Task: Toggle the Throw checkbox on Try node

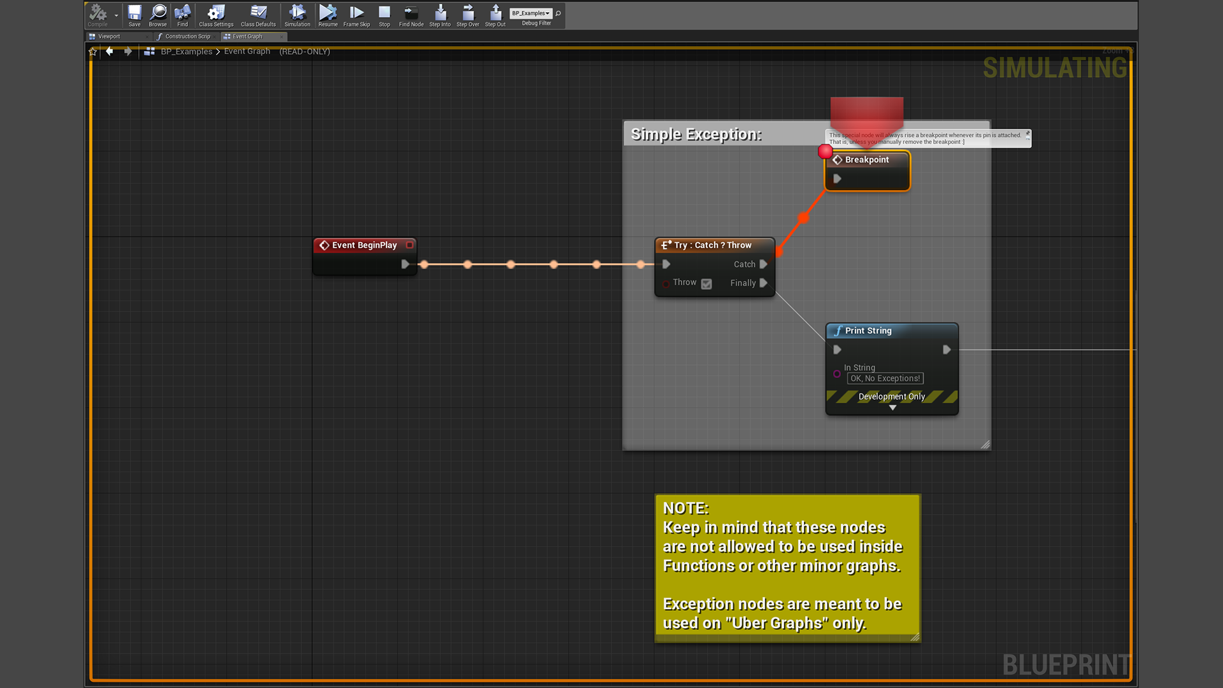Action: pyautogui.click(x=706, y=284)
